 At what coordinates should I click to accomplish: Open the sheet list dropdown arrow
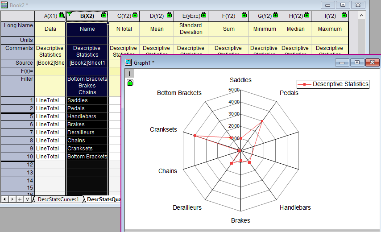[x=28, y=199]
